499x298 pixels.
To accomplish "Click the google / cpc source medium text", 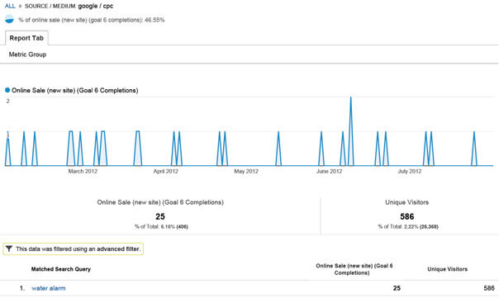I will click(96, 6).
